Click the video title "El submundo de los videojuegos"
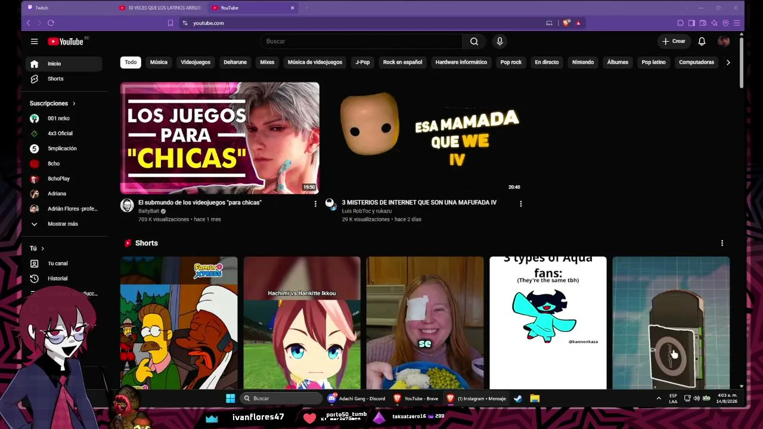This screenshot has height=429, width=763. (x=200, y=203)
